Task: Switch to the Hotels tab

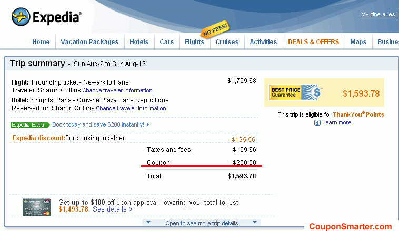Action: (x=139, y=42)
